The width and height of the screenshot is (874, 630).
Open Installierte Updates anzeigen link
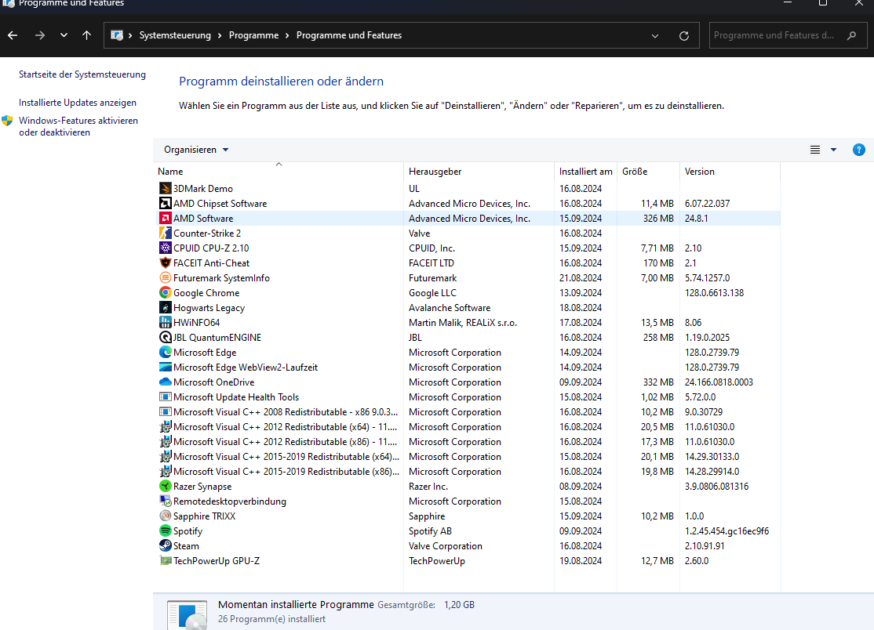click(x=78, y=103)
